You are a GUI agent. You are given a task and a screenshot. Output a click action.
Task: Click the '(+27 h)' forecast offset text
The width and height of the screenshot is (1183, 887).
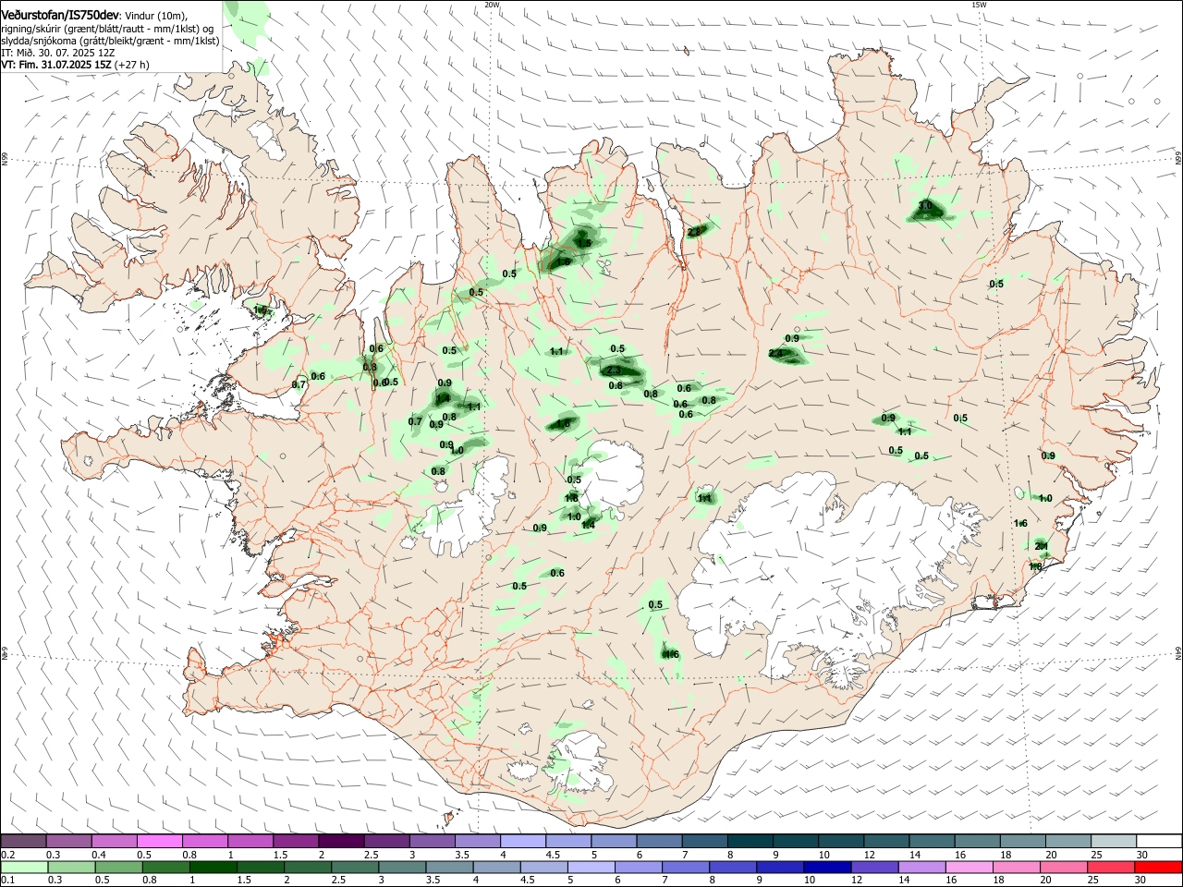[x=132, y=65]
